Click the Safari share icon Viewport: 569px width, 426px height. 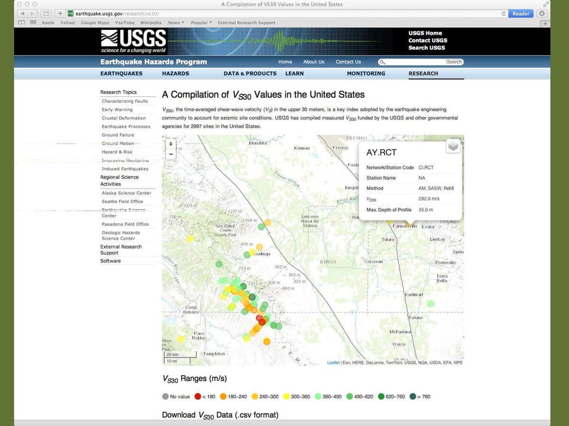click(x=46, y=14)
